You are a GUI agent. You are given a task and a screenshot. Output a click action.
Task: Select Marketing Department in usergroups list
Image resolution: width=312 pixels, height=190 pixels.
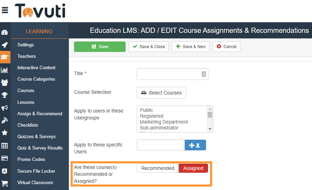pos(164,122)
